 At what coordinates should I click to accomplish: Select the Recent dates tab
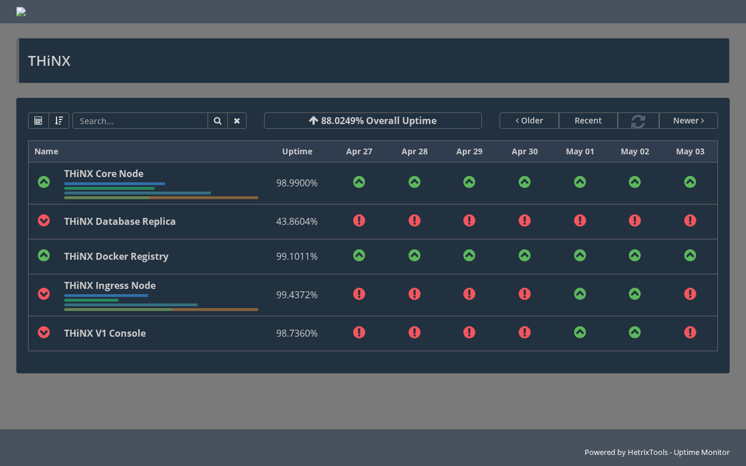tap(588, 121)
